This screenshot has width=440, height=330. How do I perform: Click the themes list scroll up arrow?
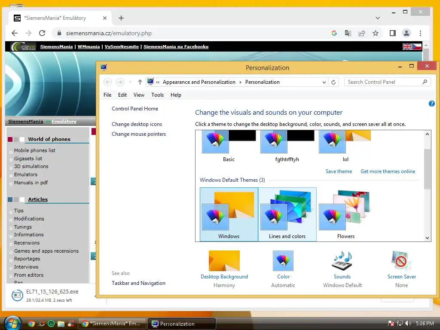(x=427, y=134)
